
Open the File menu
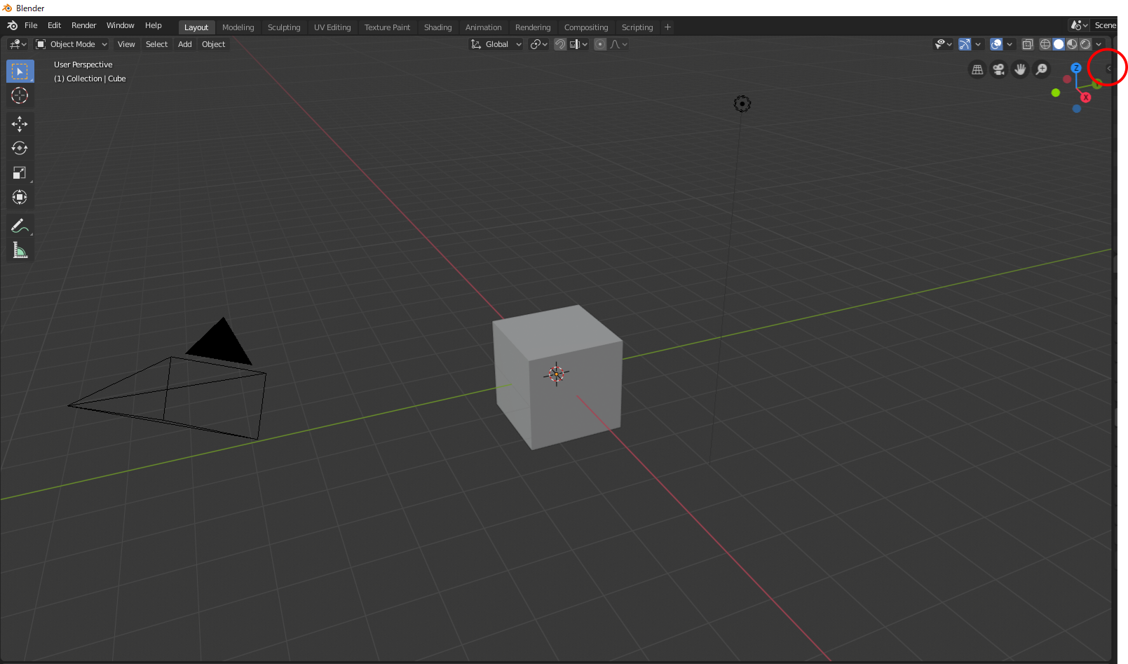pos(31,25)
